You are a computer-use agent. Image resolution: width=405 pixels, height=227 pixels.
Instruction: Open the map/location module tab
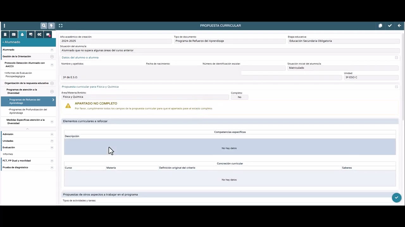(31, 34)
